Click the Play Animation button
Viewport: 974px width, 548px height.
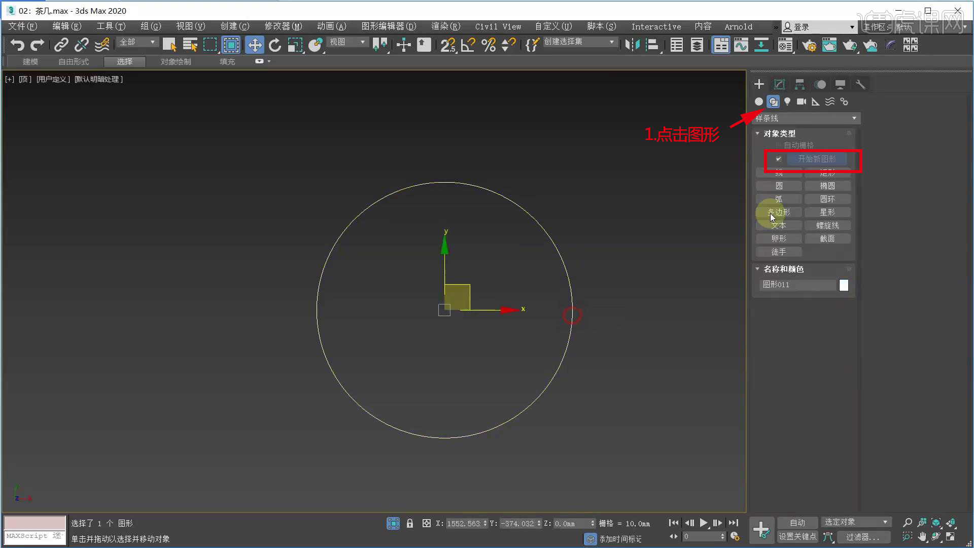704,523
